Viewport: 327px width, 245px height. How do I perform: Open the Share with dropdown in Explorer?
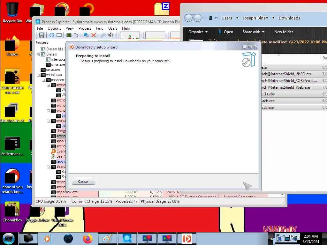(x=253, y=32)
